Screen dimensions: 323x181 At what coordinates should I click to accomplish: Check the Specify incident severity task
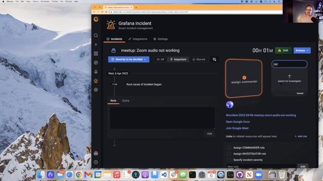[x=229, y=160]
